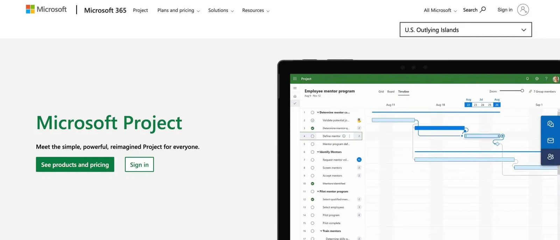Viewport: 560px width, 240px height.
Task: Check the Mentor program def... task circle
Action: click(x=313, y=144)
